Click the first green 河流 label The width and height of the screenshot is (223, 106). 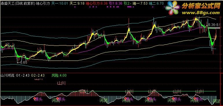coord(56,101)
